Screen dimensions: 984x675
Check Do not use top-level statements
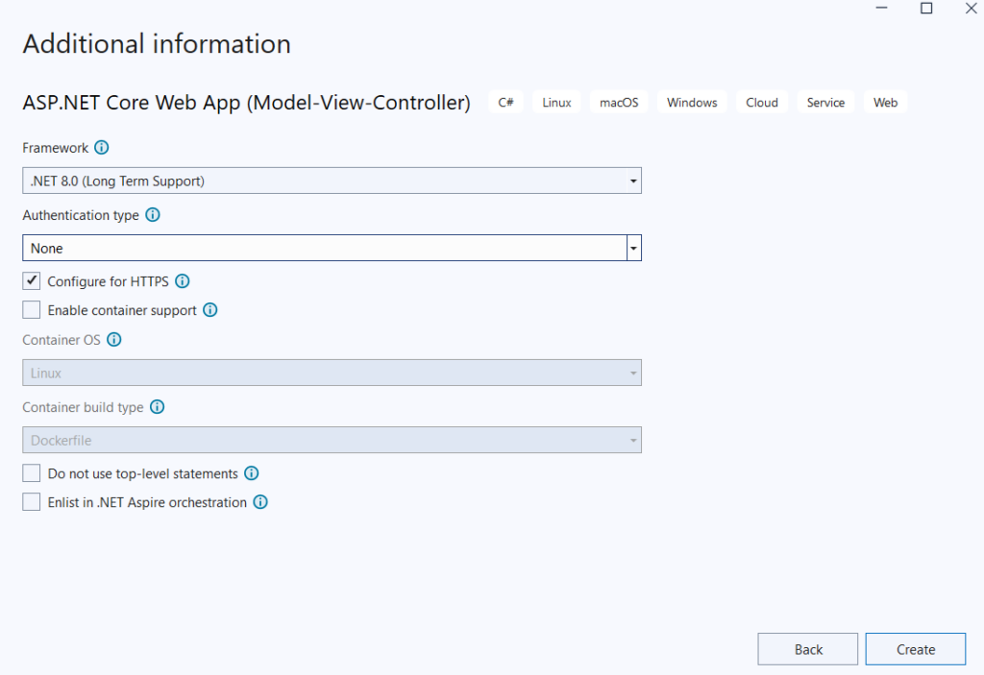pyautogui.click(x=32, y=473)
